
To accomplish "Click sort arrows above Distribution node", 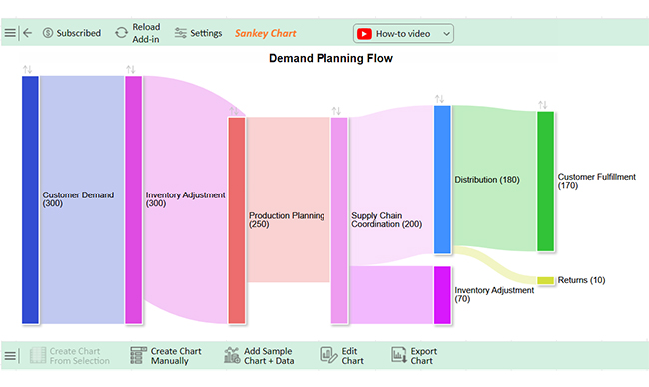I will 439,99.
